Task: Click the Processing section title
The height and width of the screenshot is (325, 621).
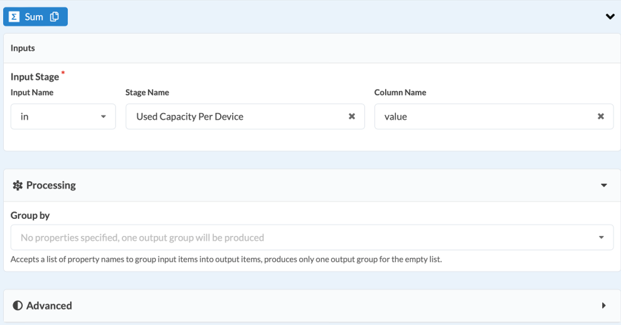Action: 51,186
